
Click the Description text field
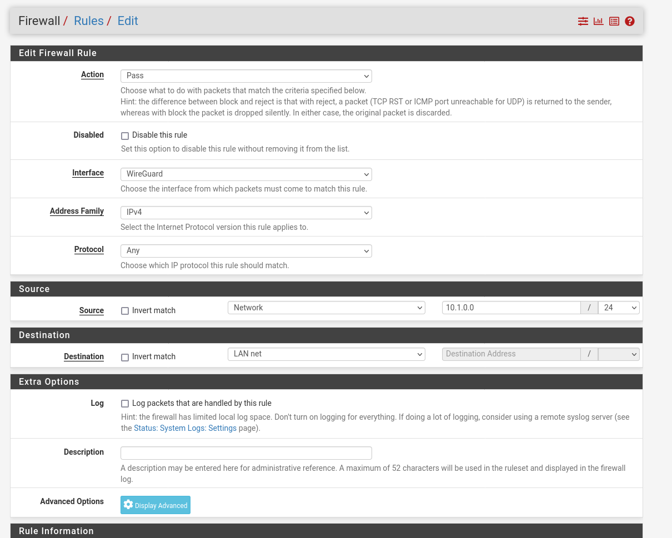coord(246,452)
